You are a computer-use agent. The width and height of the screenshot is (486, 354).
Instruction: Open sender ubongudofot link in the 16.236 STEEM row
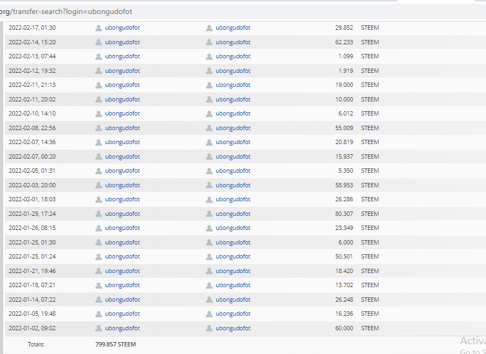[x=122, y=314]
